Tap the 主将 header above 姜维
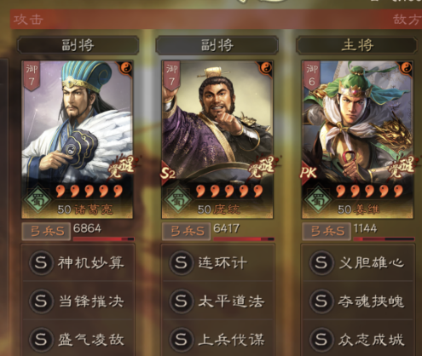 point(357,45)
